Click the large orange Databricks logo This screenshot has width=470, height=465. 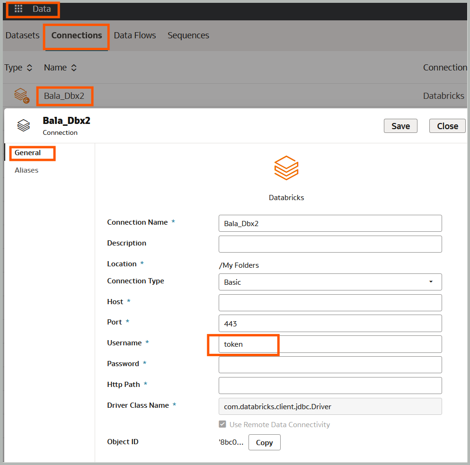point(286,168)
